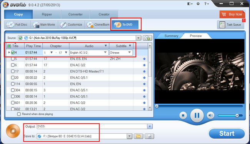The width and height of the screenshot is (250, 144).
Task: Click the star icon for title 5
Action: [x=144, y=59]
